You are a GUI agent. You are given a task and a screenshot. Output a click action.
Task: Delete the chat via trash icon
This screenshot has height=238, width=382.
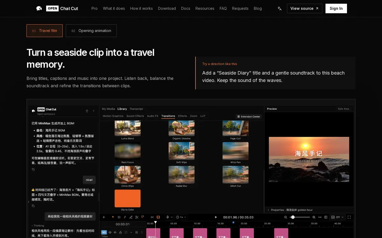click(x=87, y=111)
